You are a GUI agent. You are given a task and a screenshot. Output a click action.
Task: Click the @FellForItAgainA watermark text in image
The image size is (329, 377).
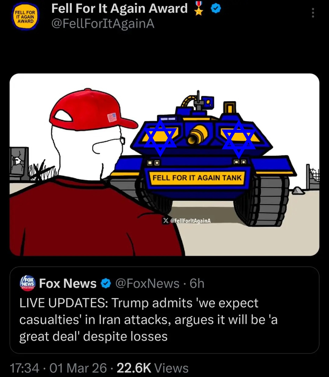(190, 220)
